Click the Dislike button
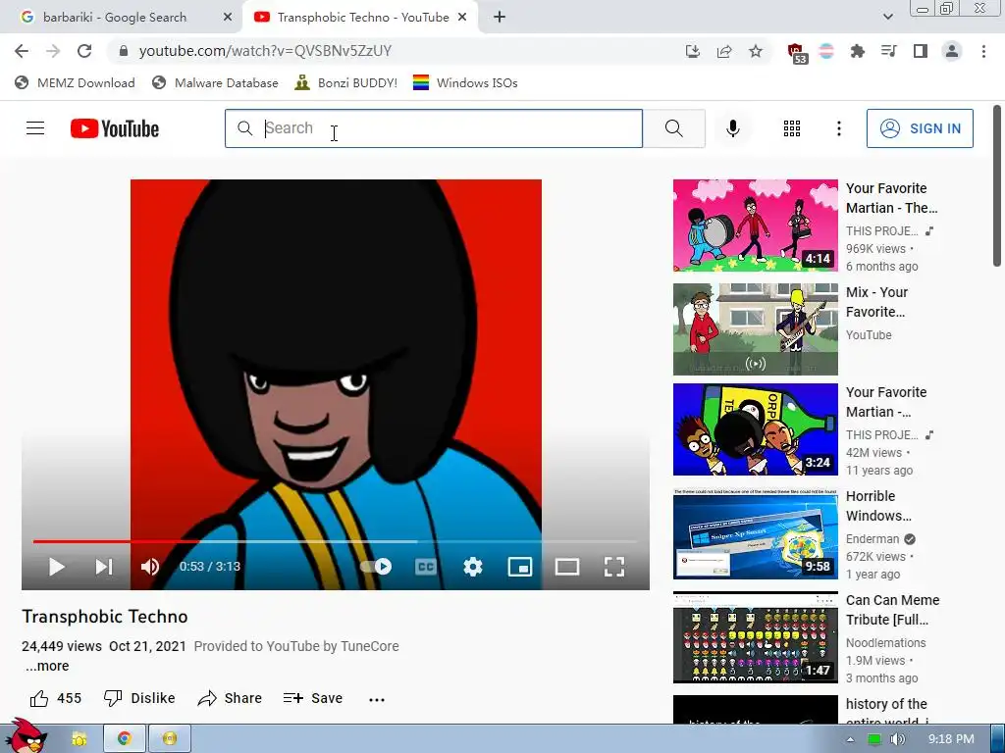Viewport: 1005px width, 753px height. click(139, 698)
